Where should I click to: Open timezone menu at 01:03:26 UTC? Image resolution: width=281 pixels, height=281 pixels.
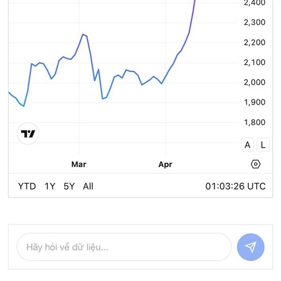pos(235,186)
